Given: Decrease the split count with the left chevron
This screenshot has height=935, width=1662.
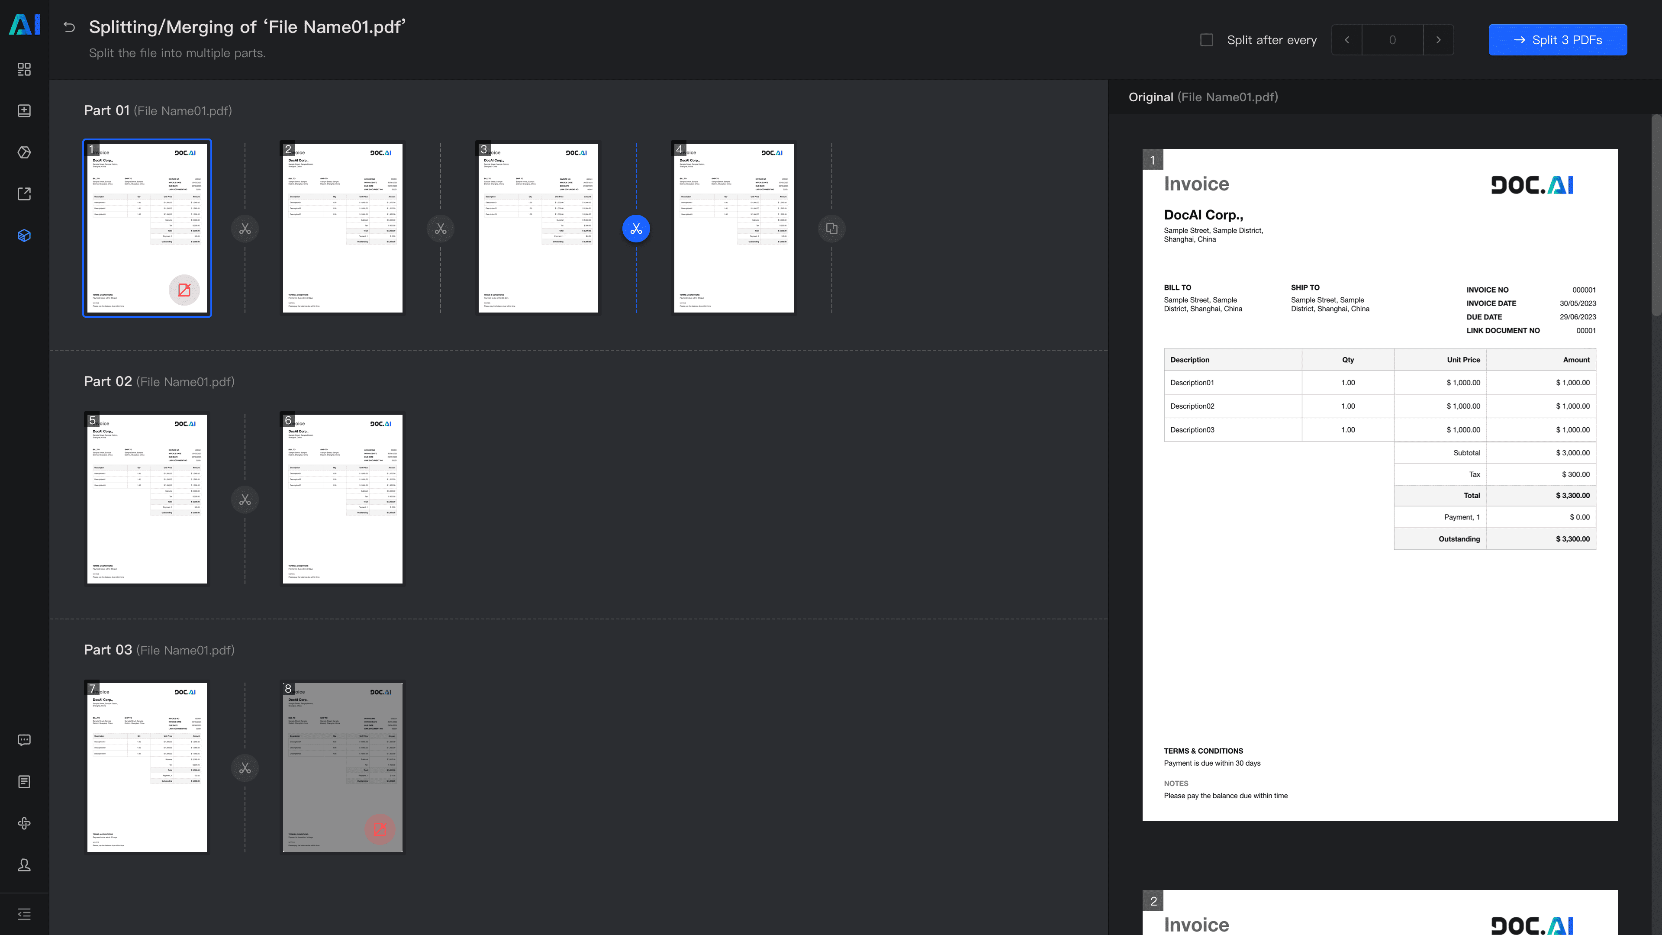Looking at the screenshot, I should pyautogui.click(x=1346, y=40).
